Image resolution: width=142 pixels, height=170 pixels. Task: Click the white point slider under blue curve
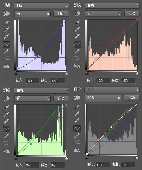(x=66, y=74)
